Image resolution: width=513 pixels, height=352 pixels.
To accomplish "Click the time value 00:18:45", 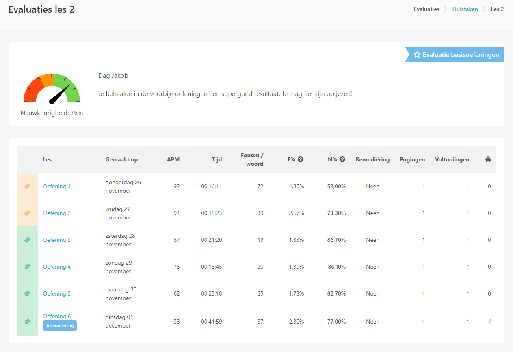I will tap(212, 267).
